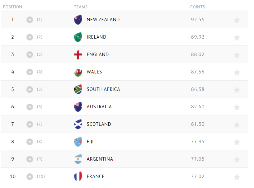Click the movement arrow beside Ireland's rank
The image size is (254, 188).
[30, 37]
